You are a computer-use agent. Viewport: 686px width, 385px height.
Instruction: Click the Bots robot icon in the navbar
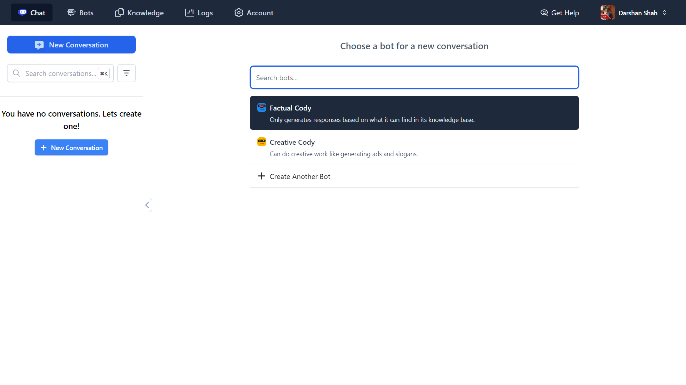coord(71,12)
